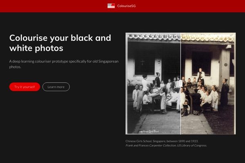Click the tiled roof in the black-and-white half
Image resolution: width=245 pixels, height=163 pixels.
153,37
